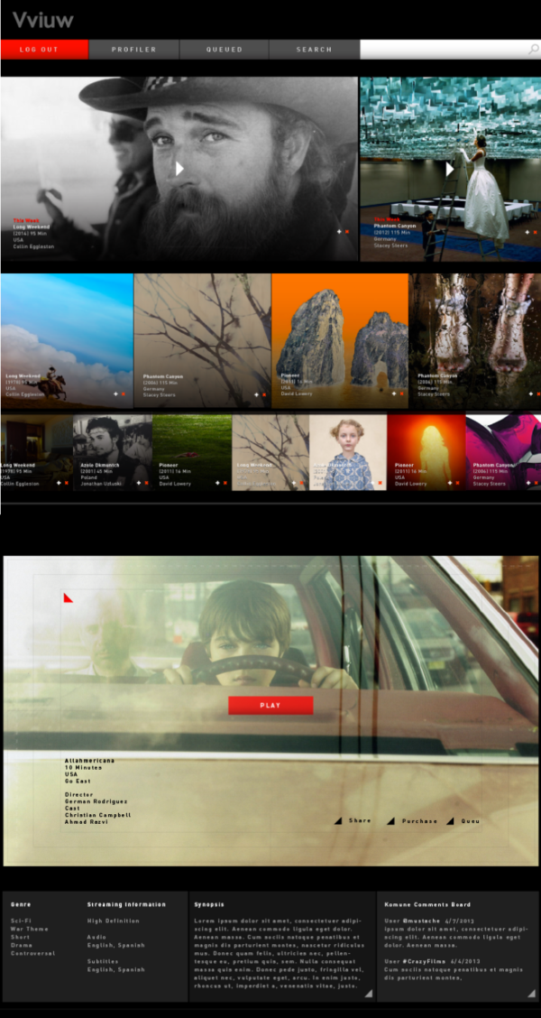Click the red corner flag on the film preview

68,597
